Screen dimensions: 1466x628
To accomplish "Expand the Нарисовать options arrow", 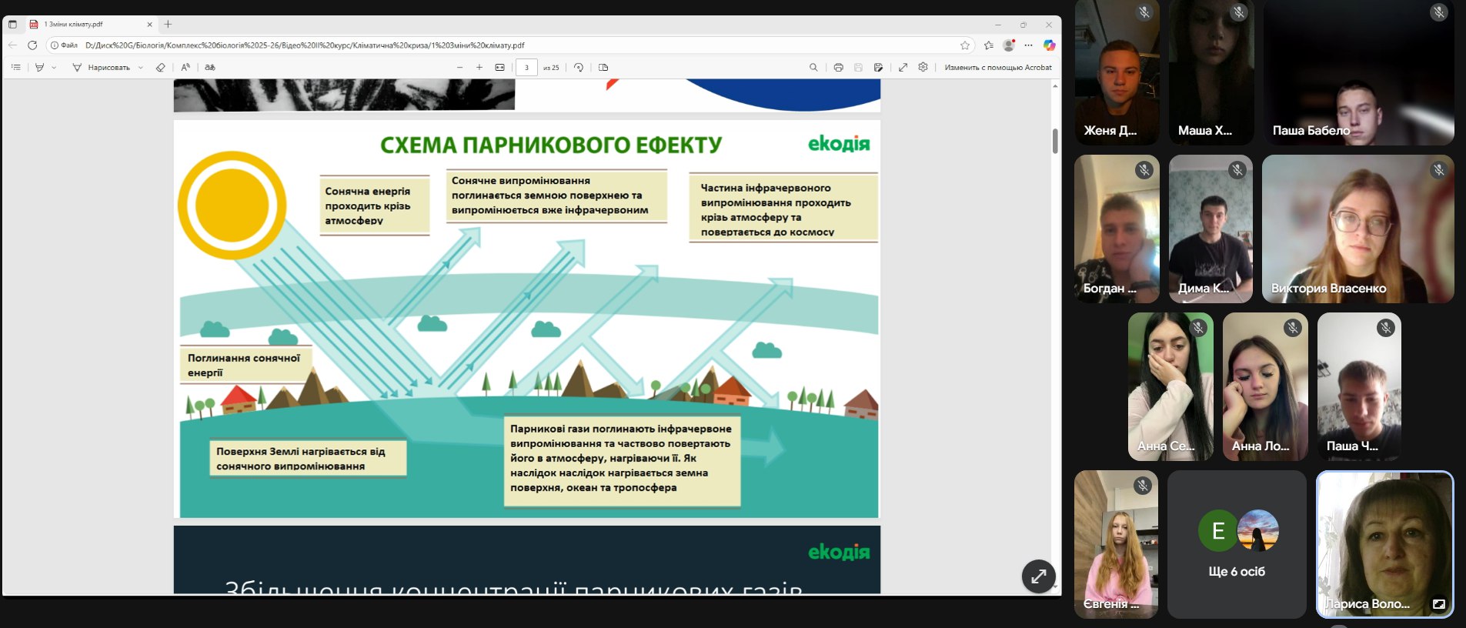I will [140, 68].
